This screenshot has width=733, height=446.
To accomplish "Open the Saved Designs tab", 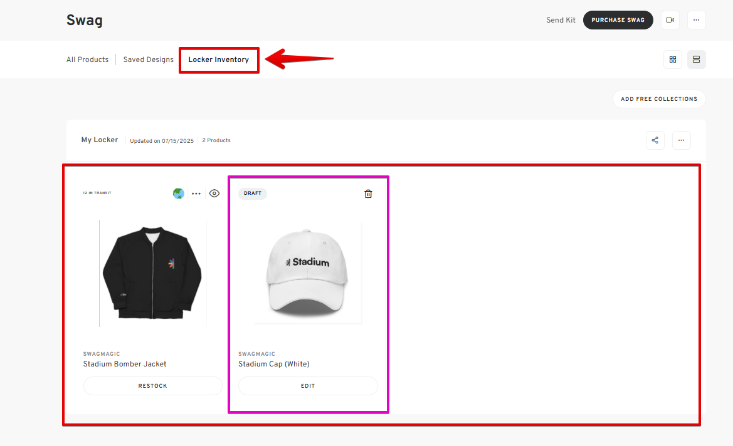I will [148, 60].
